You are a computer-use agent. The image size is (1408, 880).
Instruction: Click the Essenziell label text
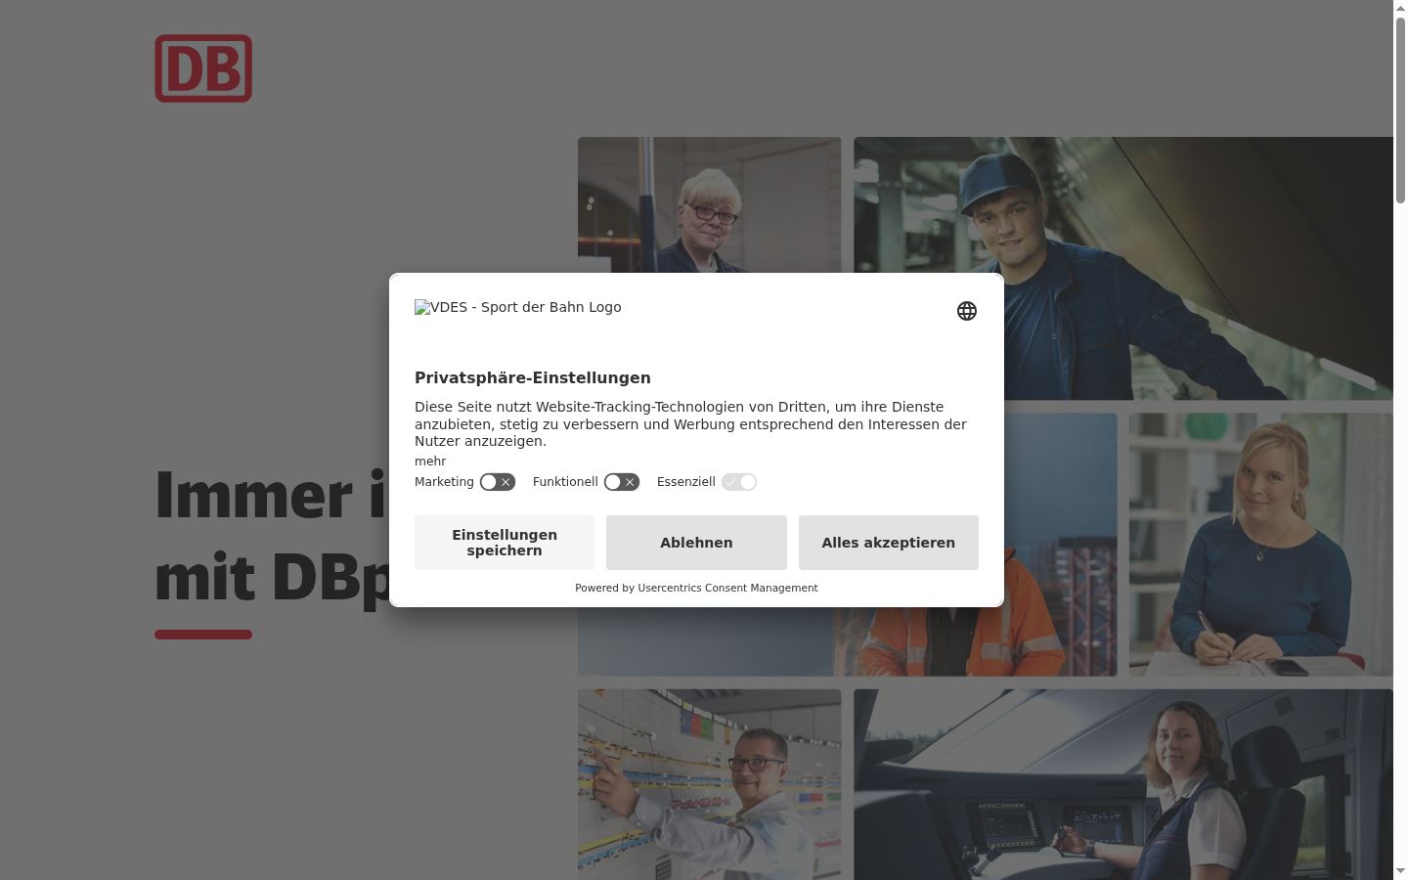click(x=686, y=482)
